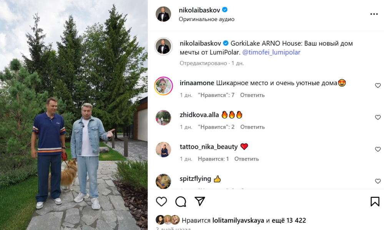Like spitzflying's comment heart icon
This screenshot has width=384, height=230.
pos(378,181)
